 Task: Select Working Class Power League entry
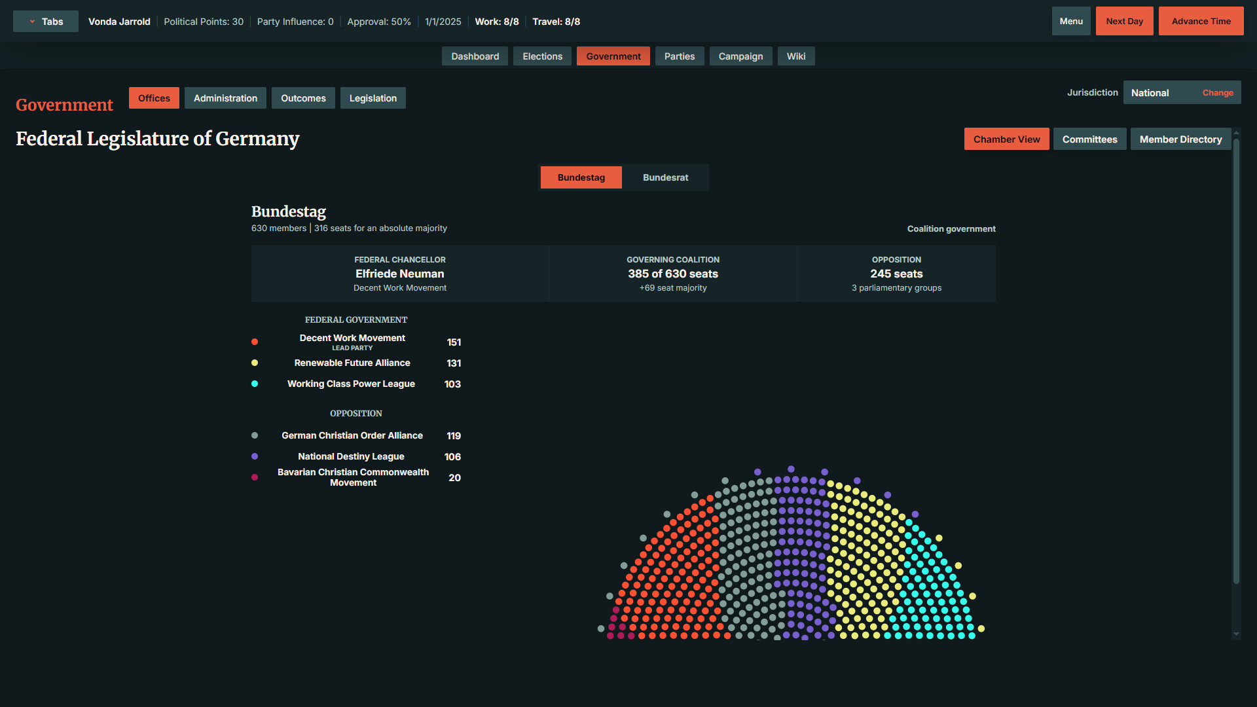[356, 384]
